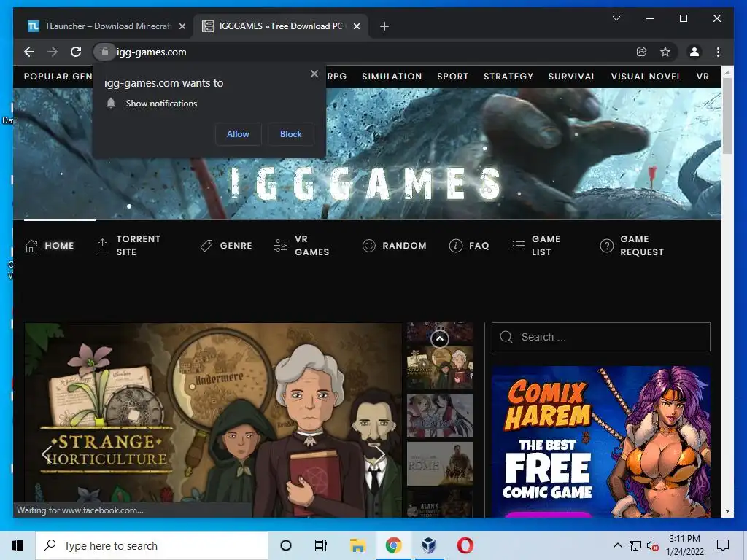Select the ROME game thumbnail
Image resolution: width=747 pixels, height=560 pixels.
440,463
